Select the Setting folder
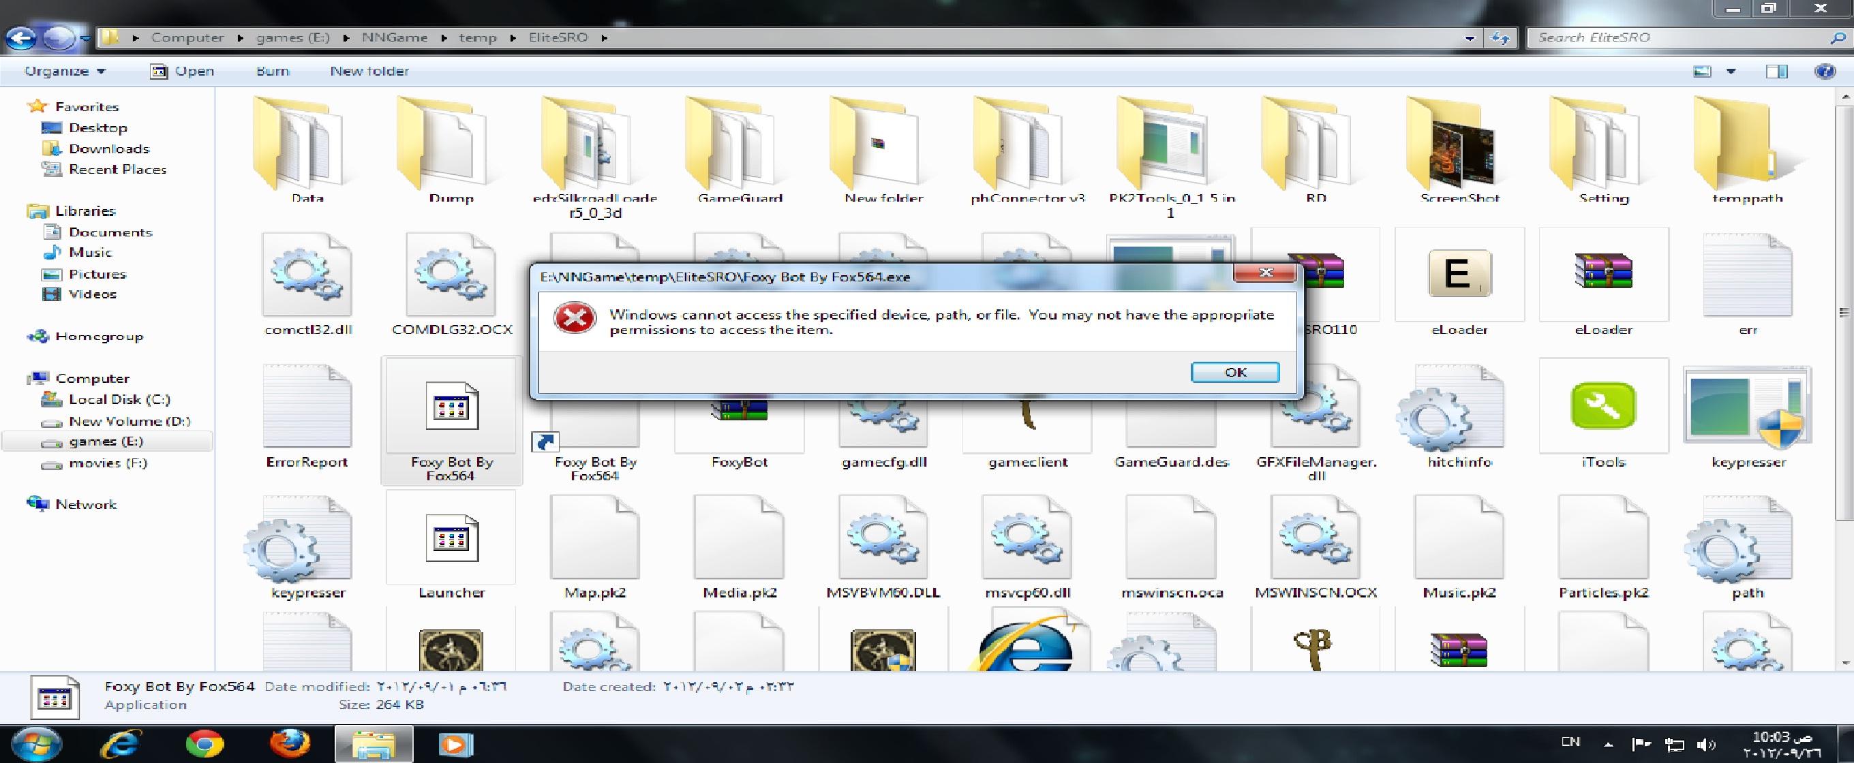The image size is (1854, 763). [1604, 151]
